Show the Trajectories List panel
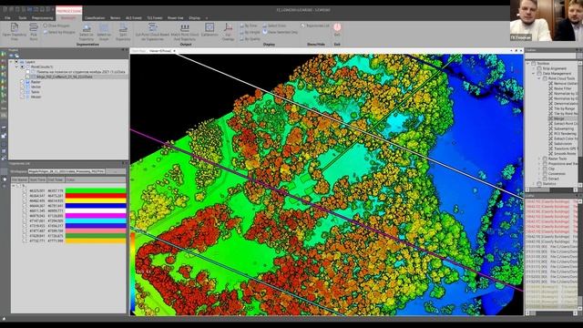 coord(315,26)
